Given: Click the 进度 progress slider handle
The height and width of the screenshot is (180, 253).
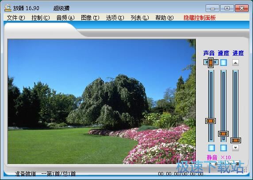Looking at the screenshot, I should pyautogui.click(x=236, y=140).
